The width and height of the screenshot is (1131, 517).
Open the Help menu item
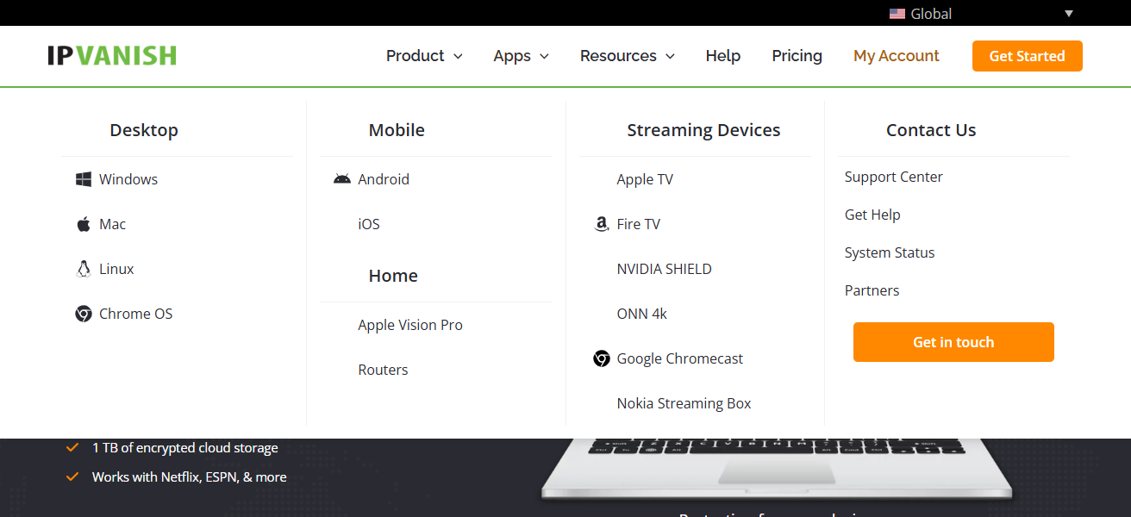(x=723, y=56)
